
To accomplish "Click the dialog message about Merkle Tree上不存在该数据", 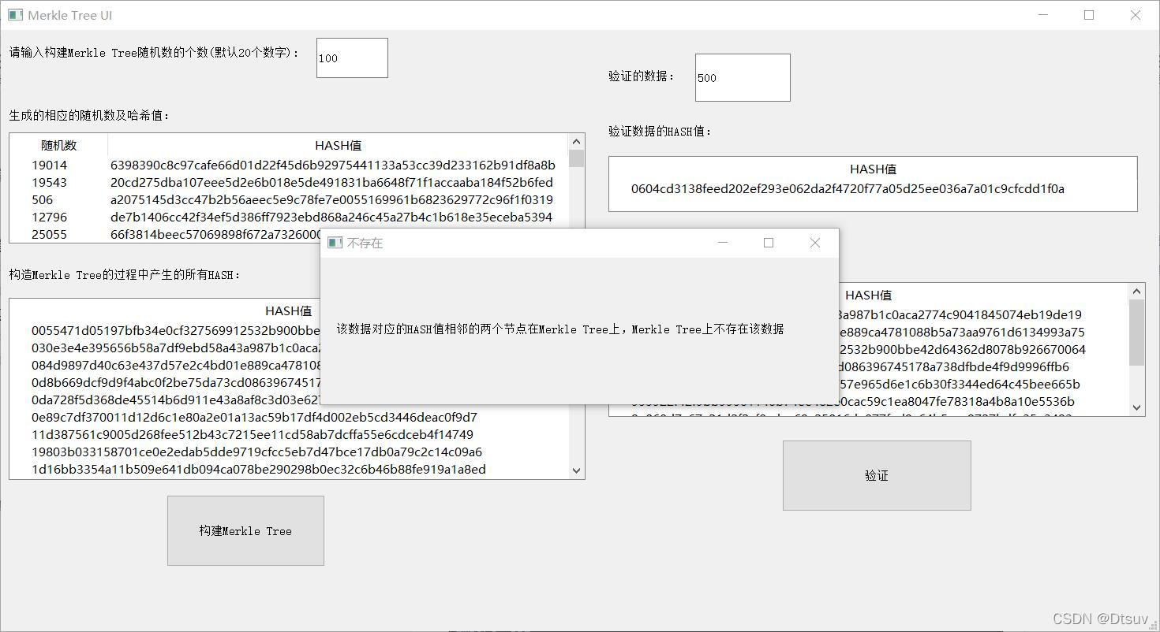I will click(x=560, y=329).
